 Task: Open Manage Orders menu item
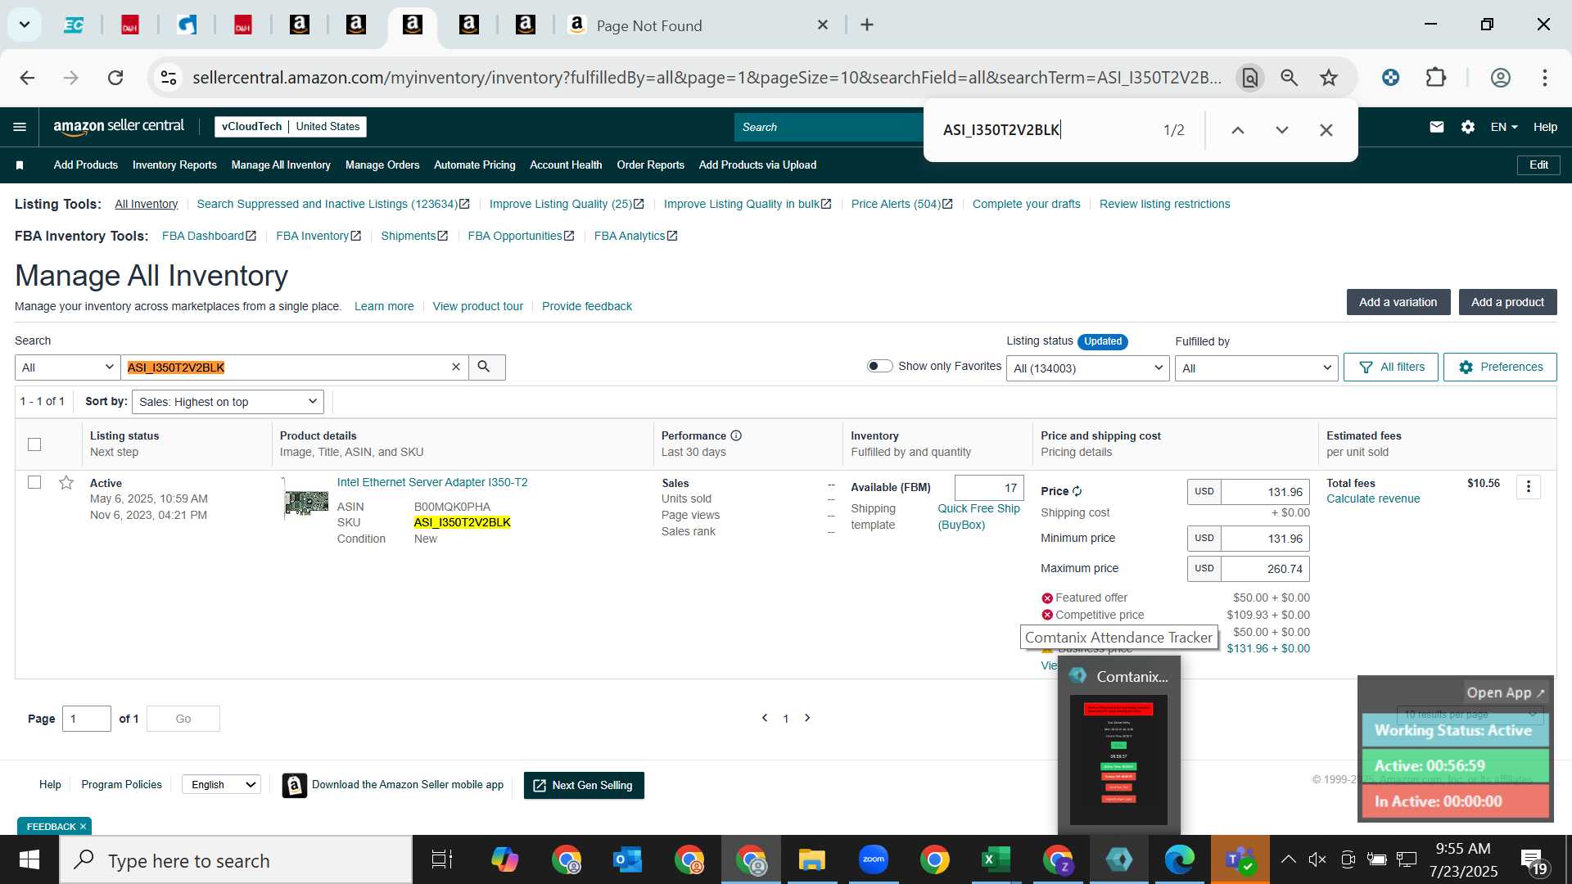[382, 165]
